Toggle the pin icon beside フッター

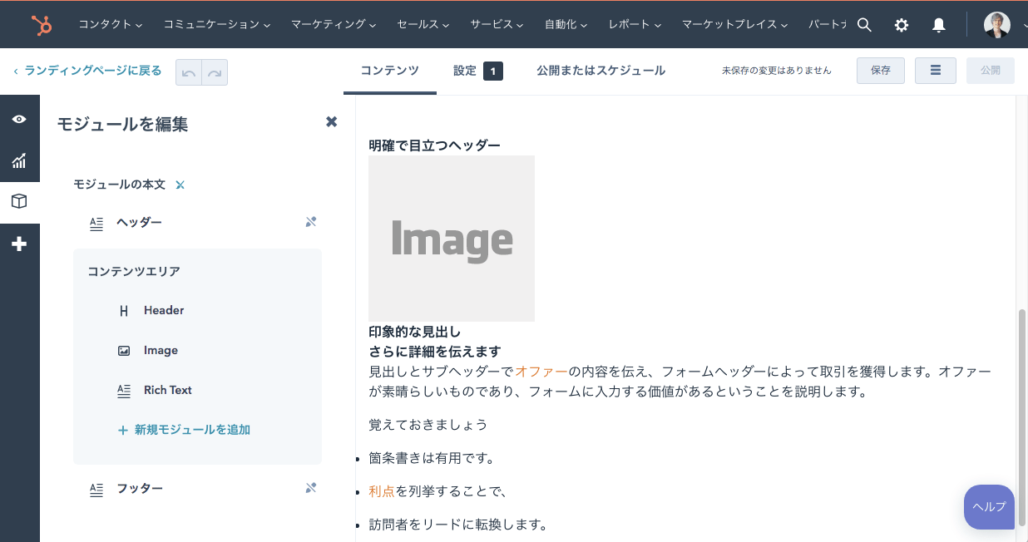[x=311, y=488]
